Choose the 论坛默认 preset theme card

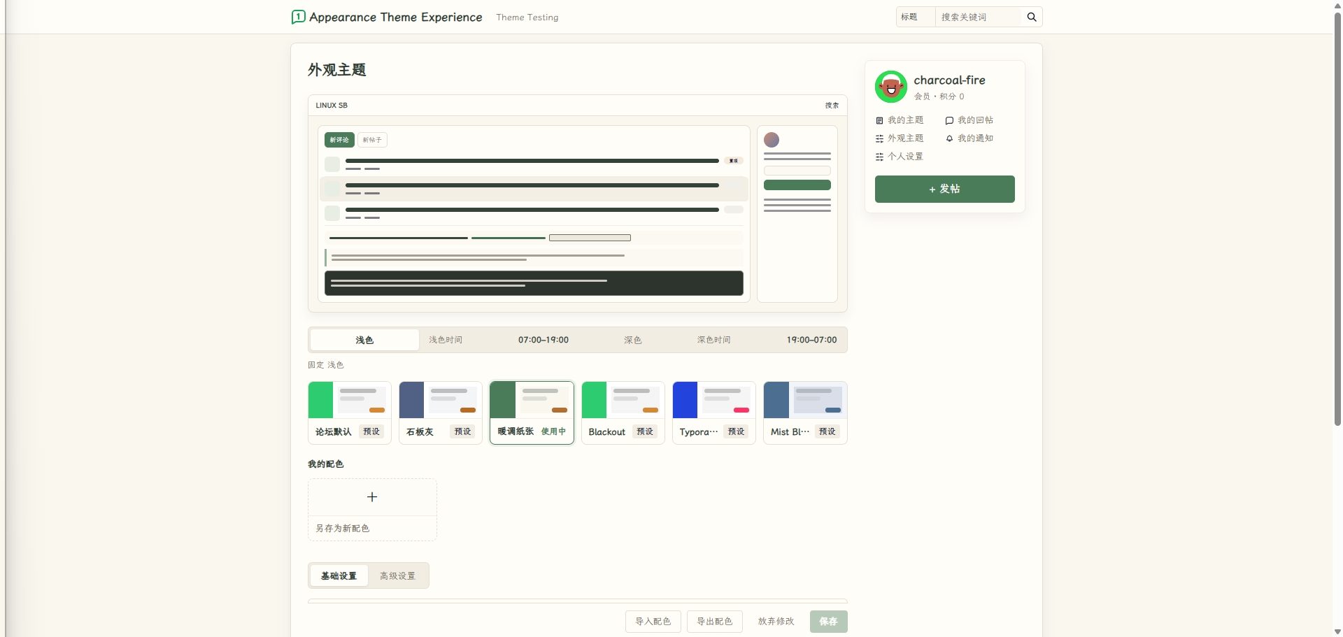350,413
